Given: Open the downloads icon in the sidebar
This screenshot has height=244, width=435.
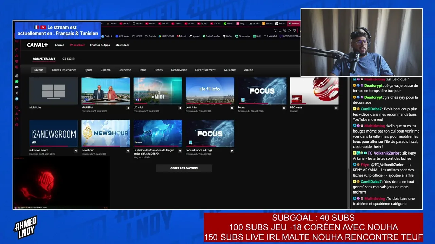Looking at the screenshot, I should pyautogui.click(x=17, y=113).
